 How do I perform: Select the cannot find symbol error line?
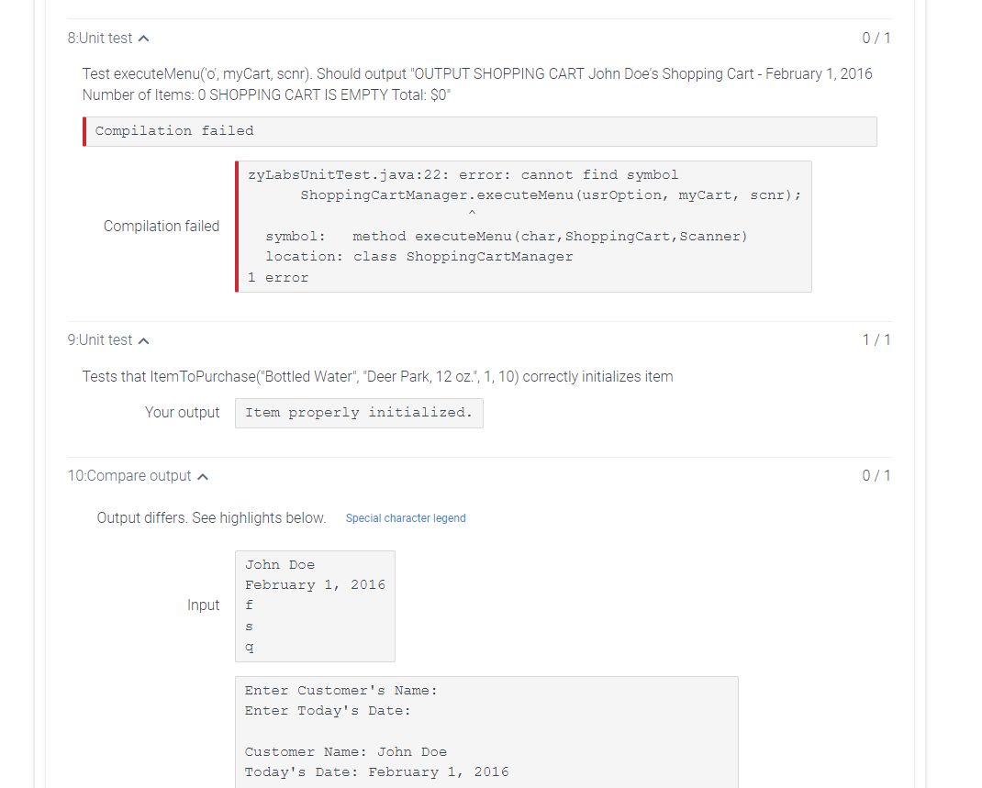(459, 174)
